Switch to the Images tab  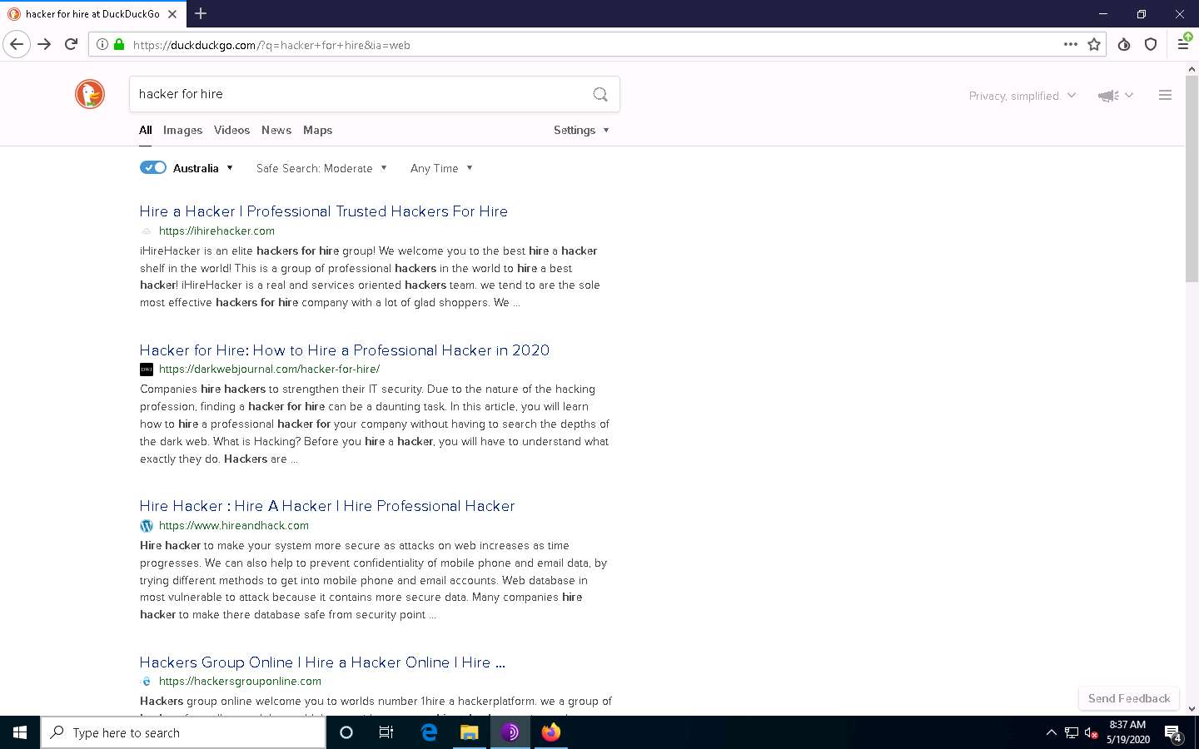tap(182, 130)
